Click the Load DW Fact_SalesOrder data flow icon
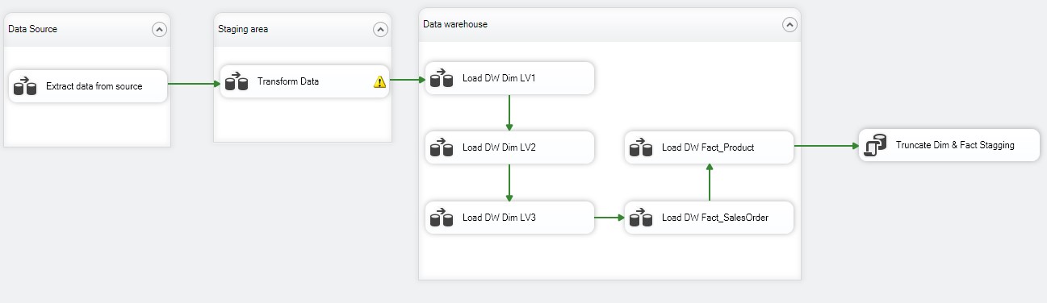This screenshot has height=303, width=1047. pos(640,218)
